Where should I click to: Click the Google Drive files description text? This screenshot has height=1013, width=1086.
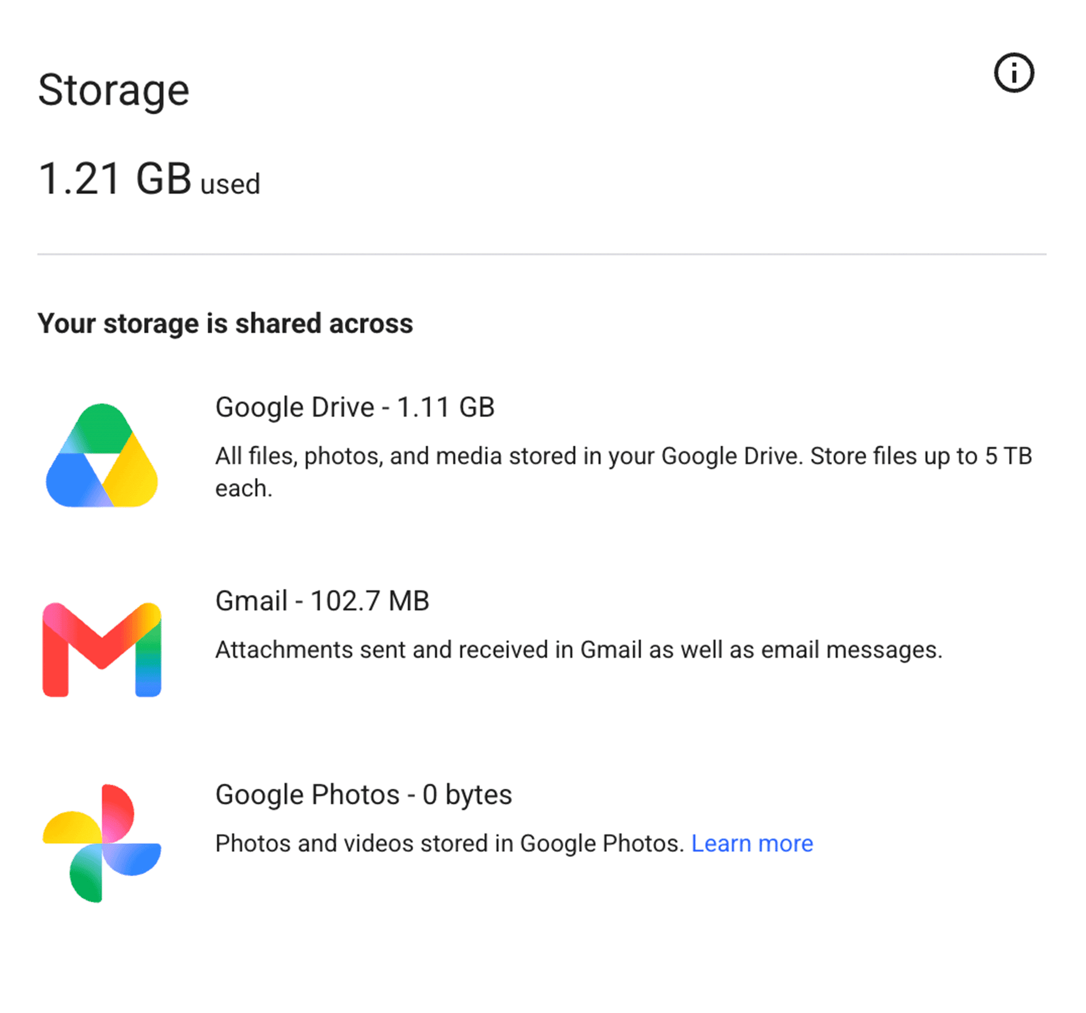[624, 472]
